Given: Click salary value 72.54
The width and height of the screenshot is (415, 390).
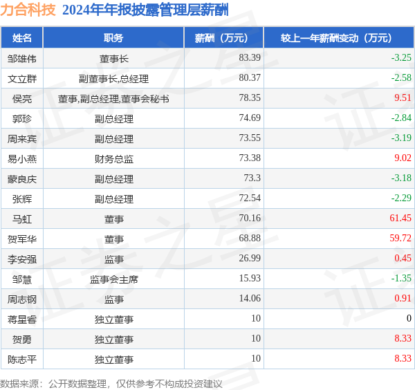Looking at the screenshot, I should pyautogui.click(x=250, y=198).
